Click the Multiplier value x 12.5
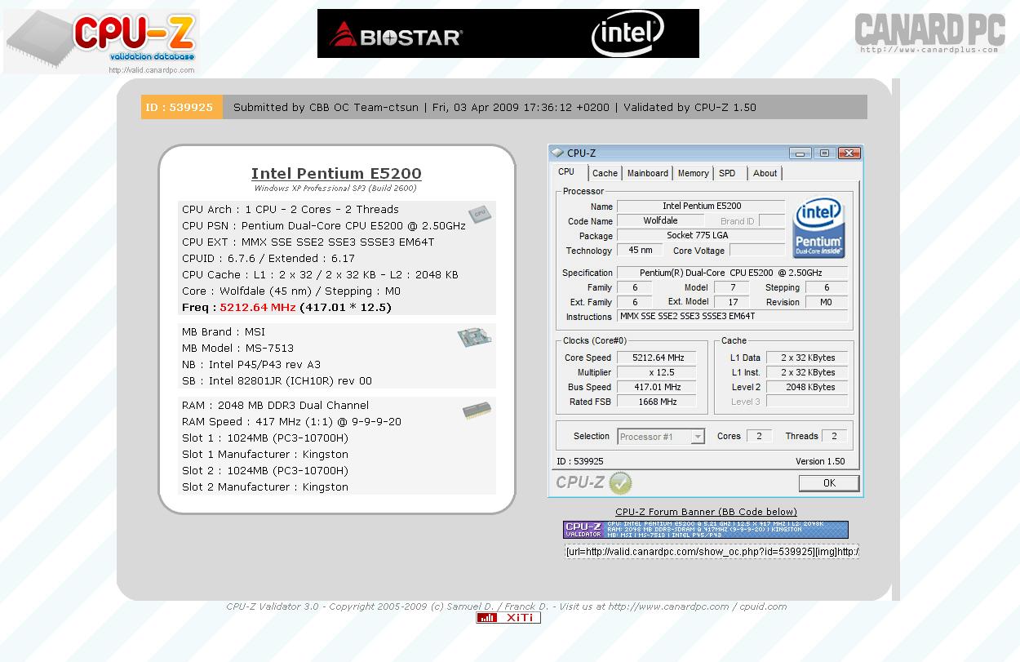Viewport: 1020px width, 662px height. pos(657,372)
